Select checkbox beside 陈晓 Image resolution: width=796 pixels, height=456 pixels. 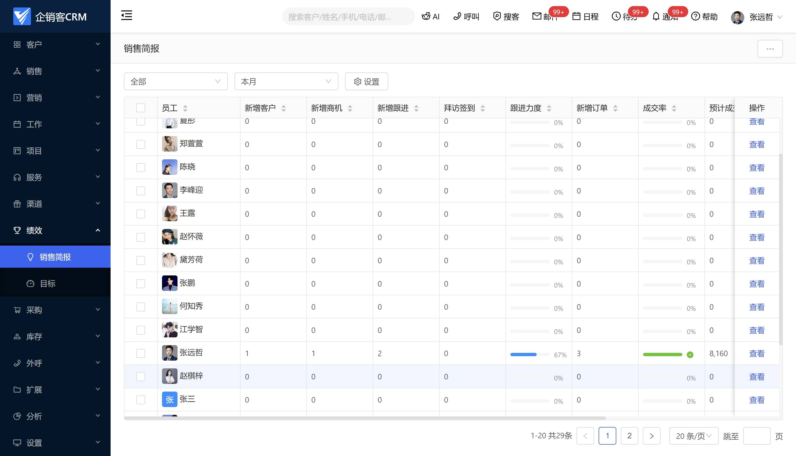click(x=141, y=168)
